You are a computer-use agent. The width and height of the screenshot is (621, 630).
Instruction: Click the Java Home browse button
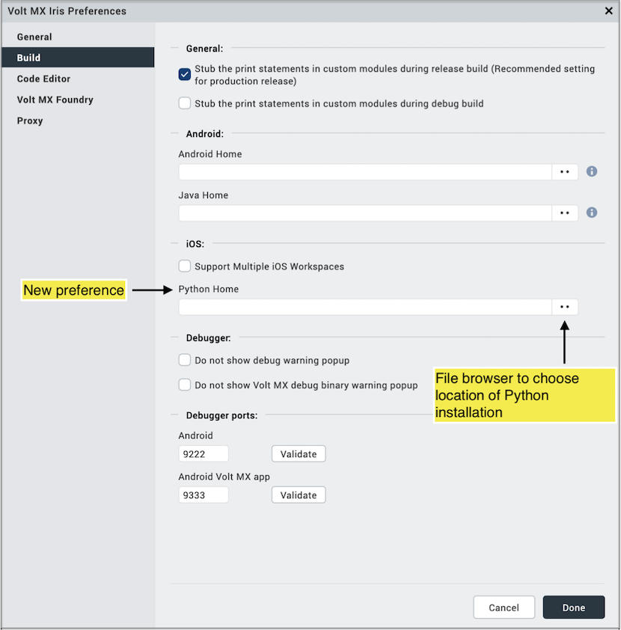click(x=565, y=213)
